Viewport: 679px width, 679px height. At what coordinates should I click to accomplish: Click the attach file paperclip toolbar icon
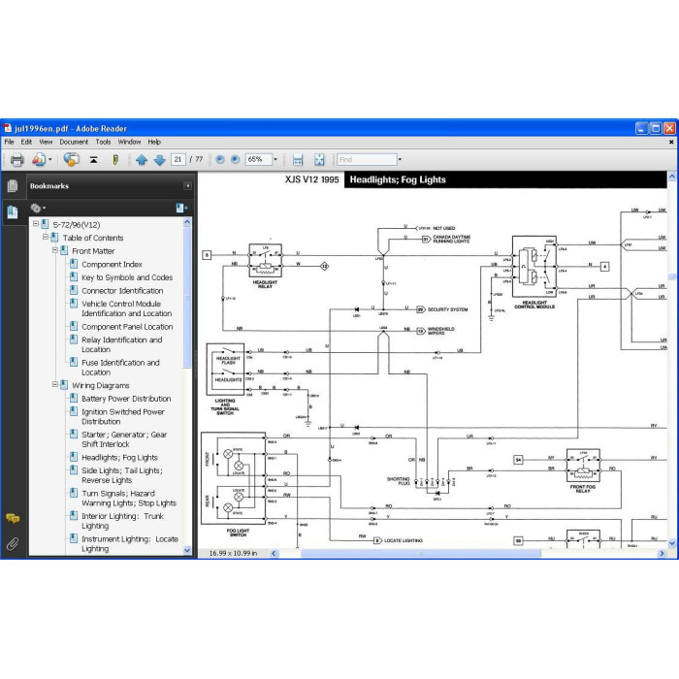(115, 160)
